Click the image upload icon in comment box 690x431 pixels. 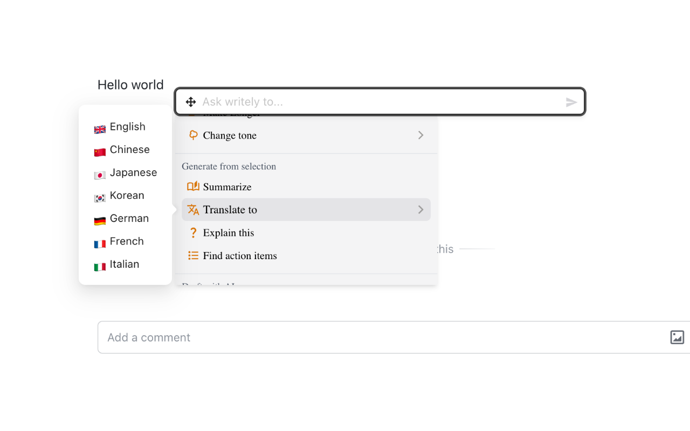coord(677,337)
